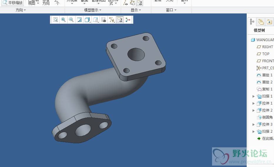Expand the 拉伸 2 tree node arrow
This screenshot has width=274, height=167.
click(253, 110)
